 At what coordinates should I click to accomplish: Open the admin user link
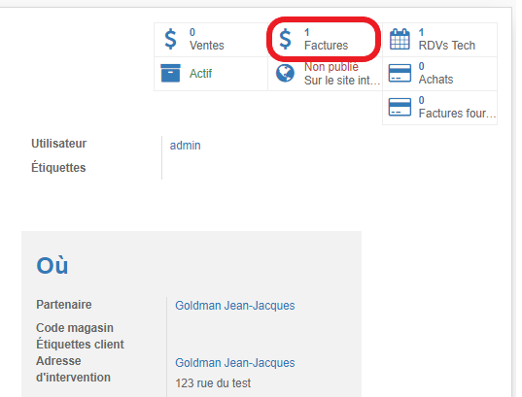185,146
